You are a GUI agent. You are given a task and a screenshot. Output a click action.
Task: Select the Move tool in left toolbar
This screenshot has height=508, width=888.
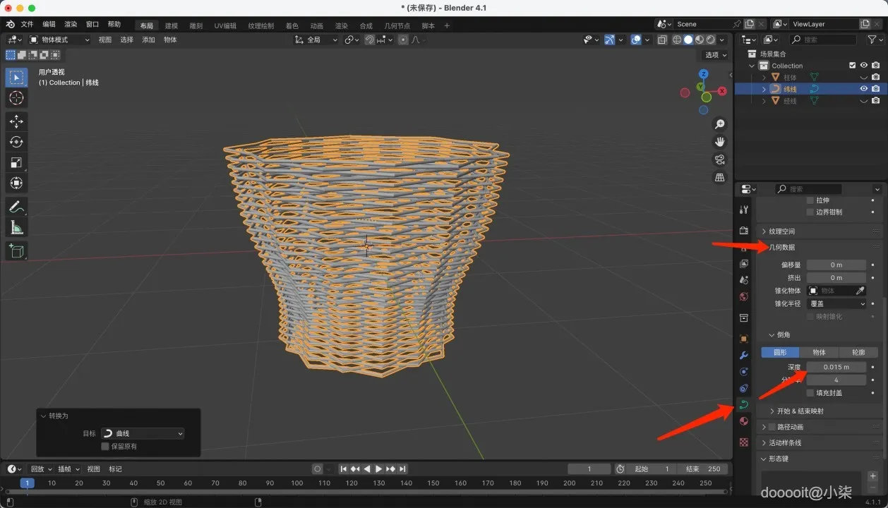(16, 121)
